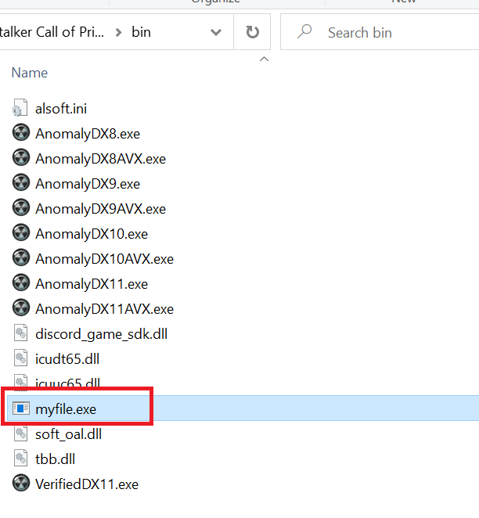Select the VerifiedDX11.exe file name

[87, 484]
